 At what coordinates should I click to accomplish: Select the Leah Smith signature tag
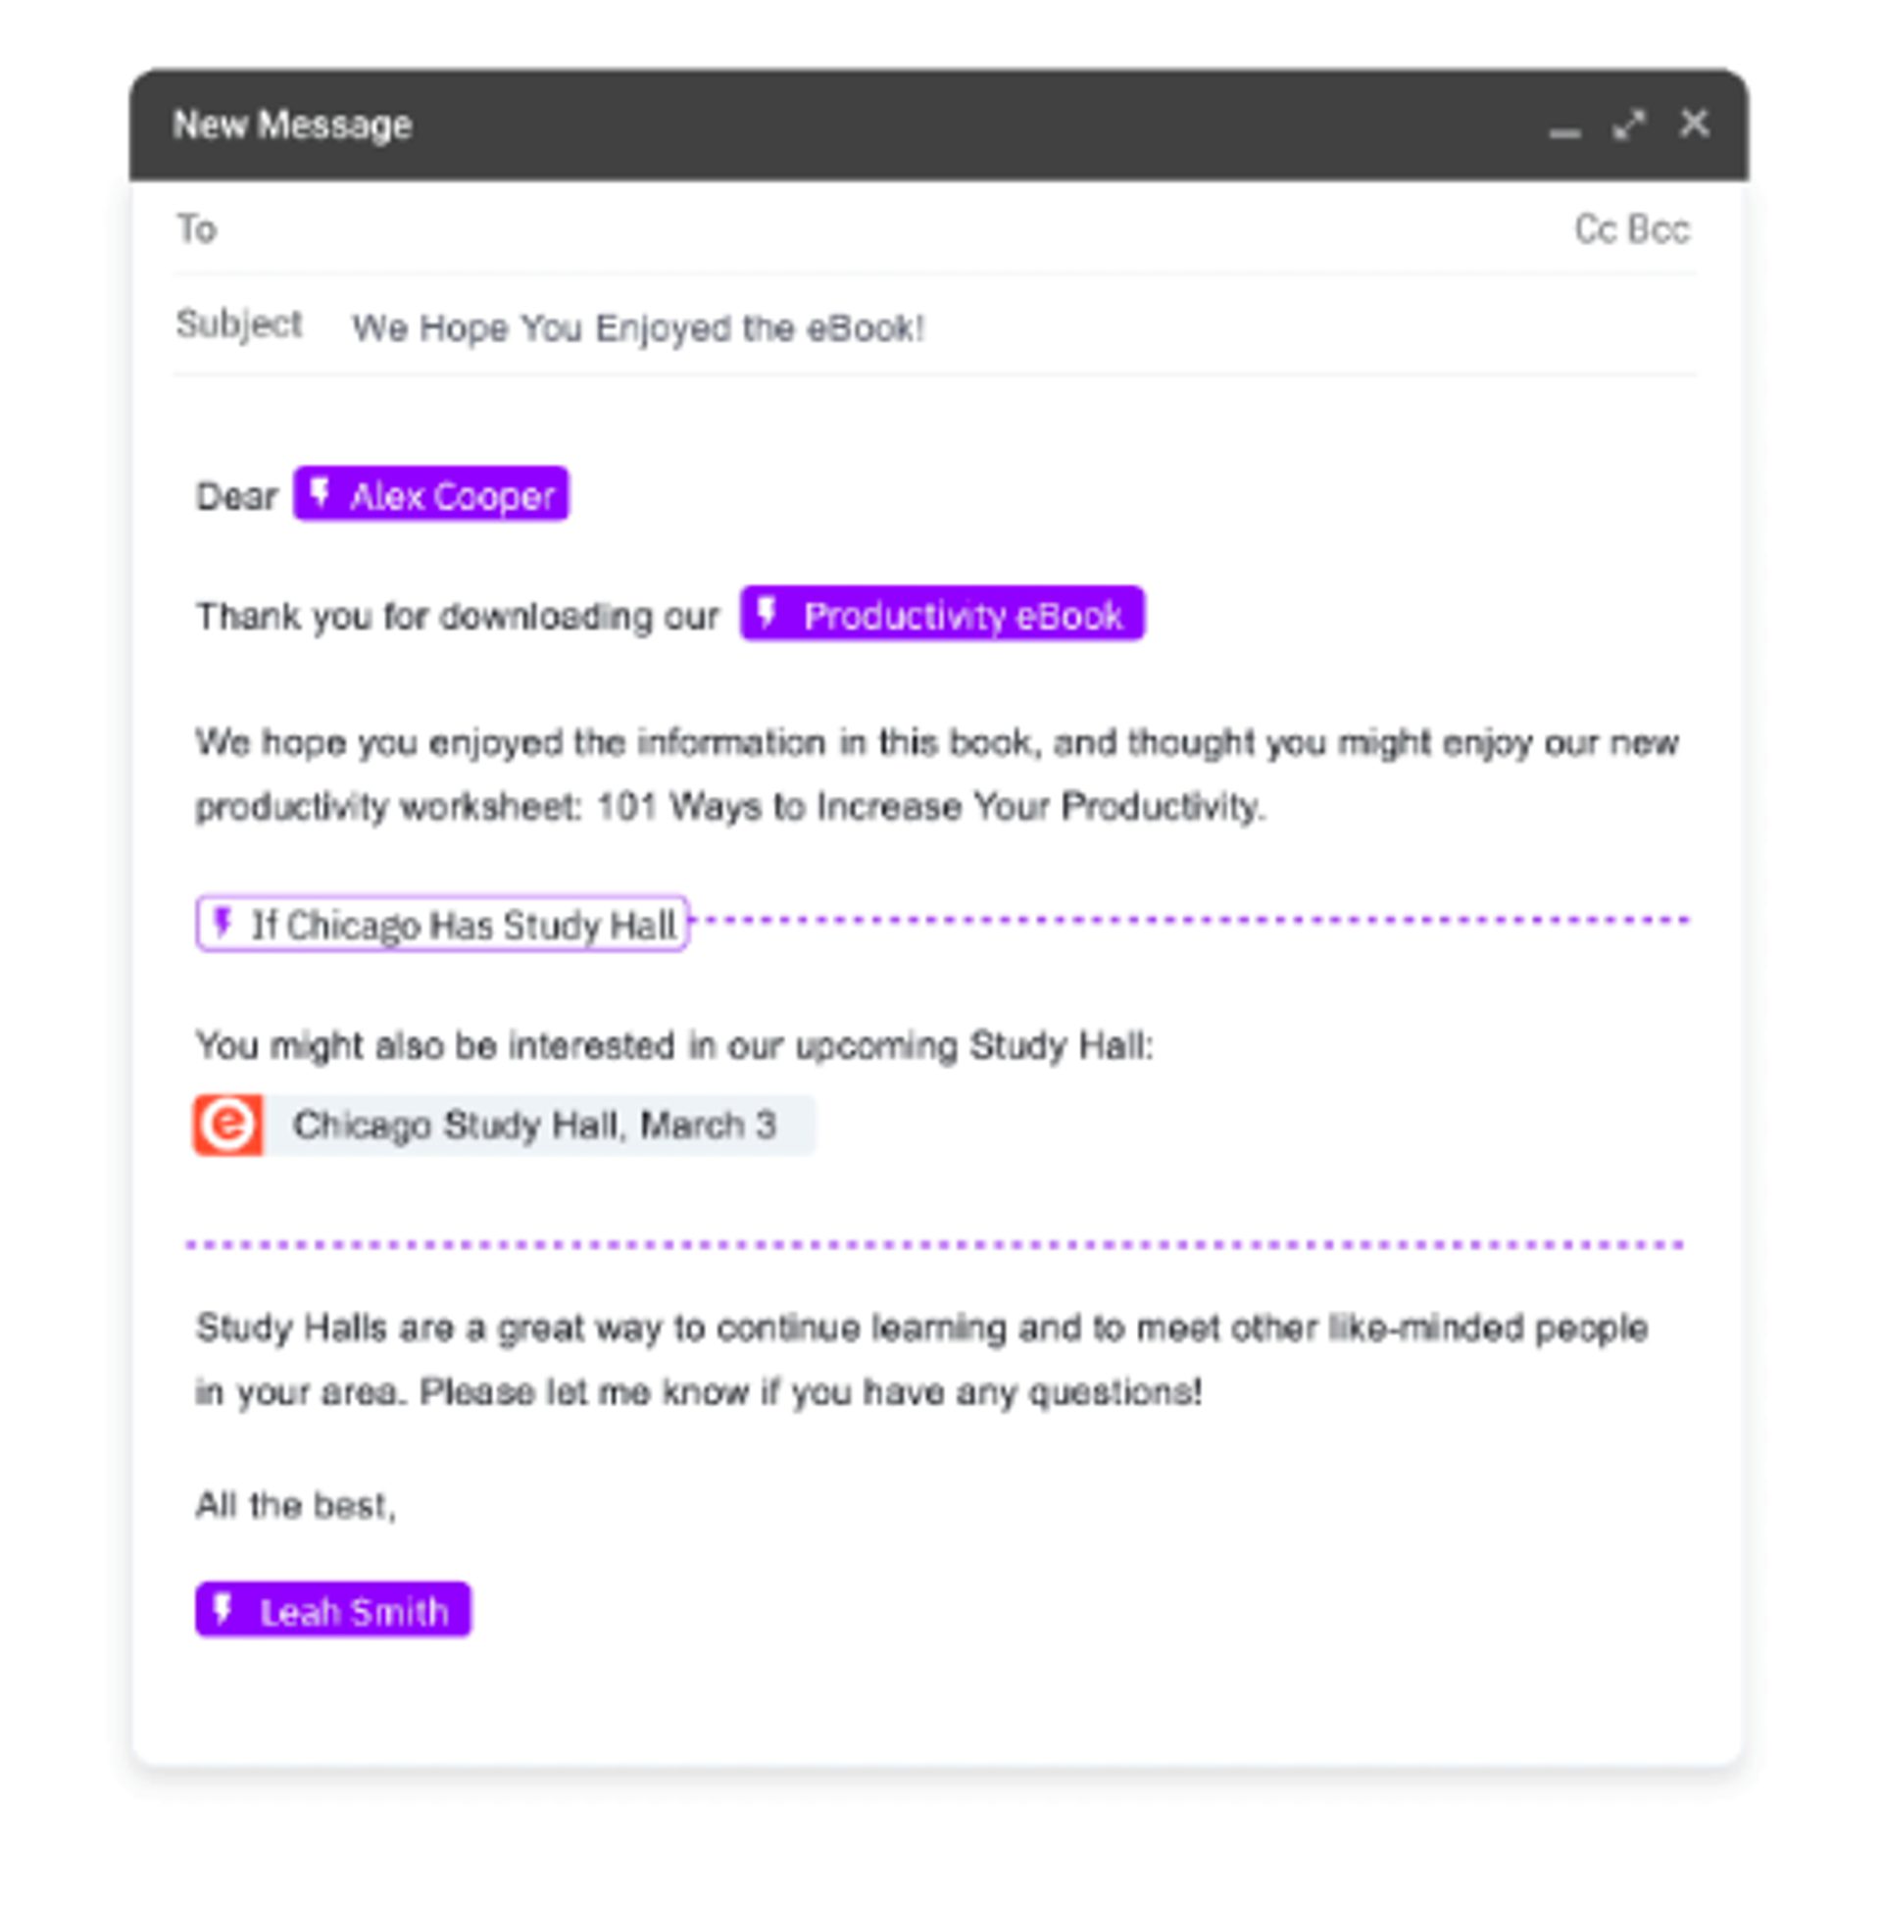coord(353,1612)
